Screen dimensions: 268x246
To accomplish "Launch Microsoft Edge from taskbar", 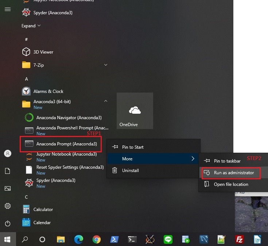I will (79, 239).
